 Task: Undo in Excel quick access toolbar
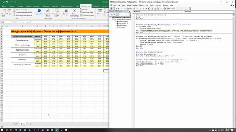tap(7, 2)
